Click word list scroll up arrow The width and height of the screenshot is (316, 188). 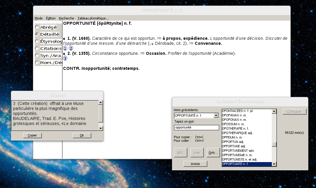[274, 111]
